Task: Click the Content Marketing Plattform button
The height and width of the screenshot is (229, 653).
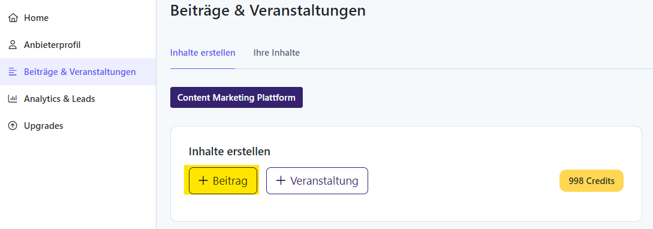Action: 236,98
